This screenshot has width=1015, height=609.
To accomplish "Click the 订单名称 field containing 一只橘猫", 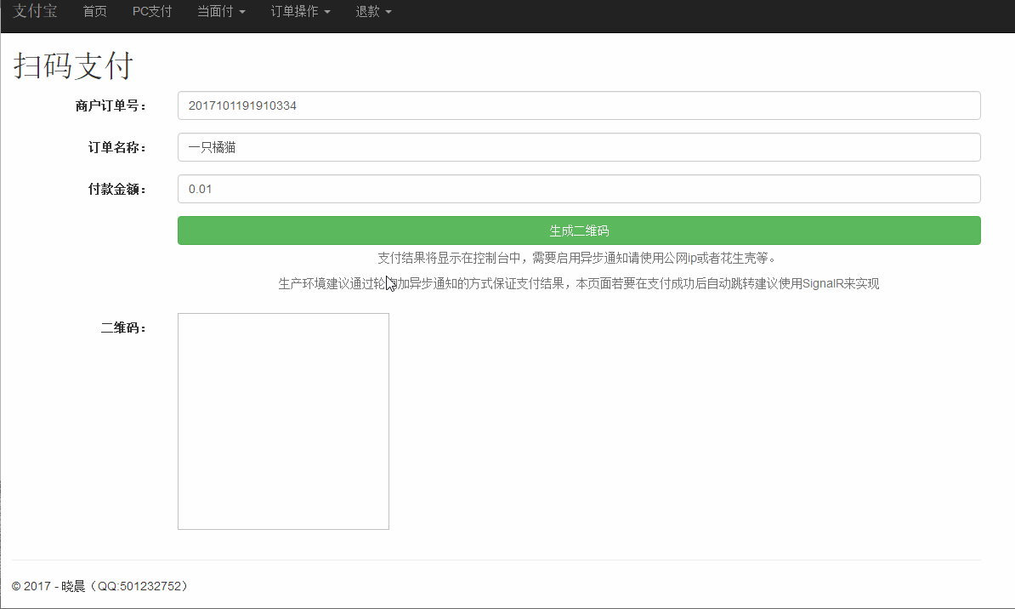I will coord(578,147).
